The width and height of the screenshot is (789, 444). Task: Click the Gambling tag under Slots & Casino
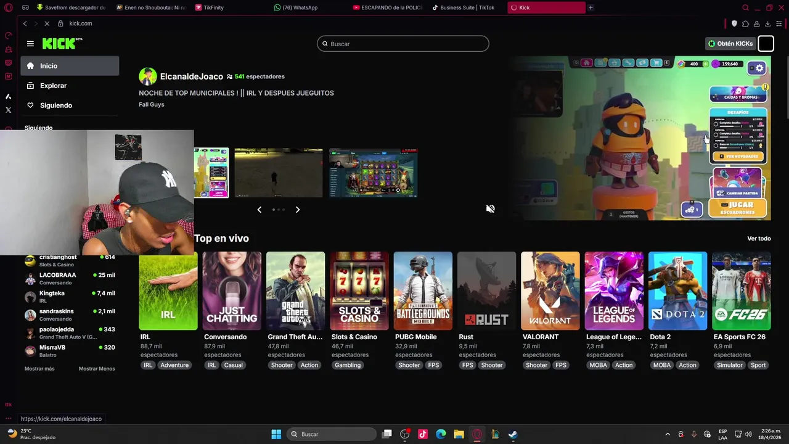[348, 365]
